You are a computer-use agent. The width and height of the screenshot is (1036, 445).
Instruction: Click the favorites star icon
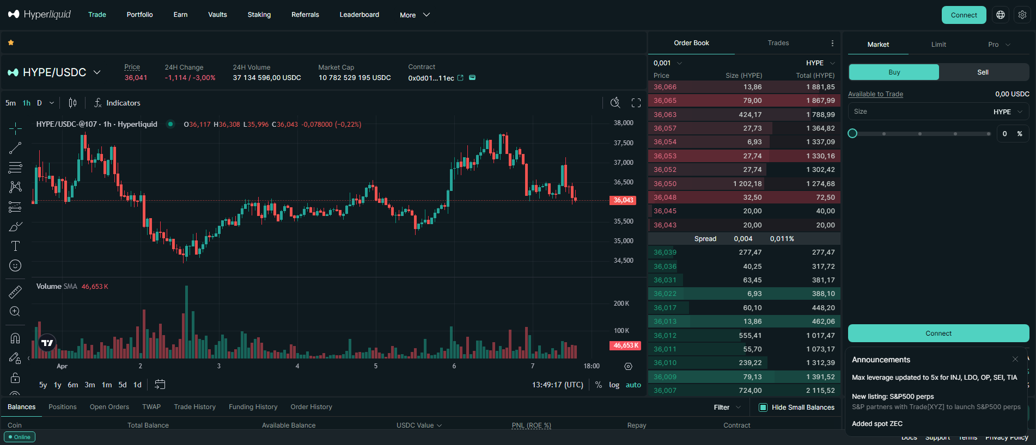point(11,42)
